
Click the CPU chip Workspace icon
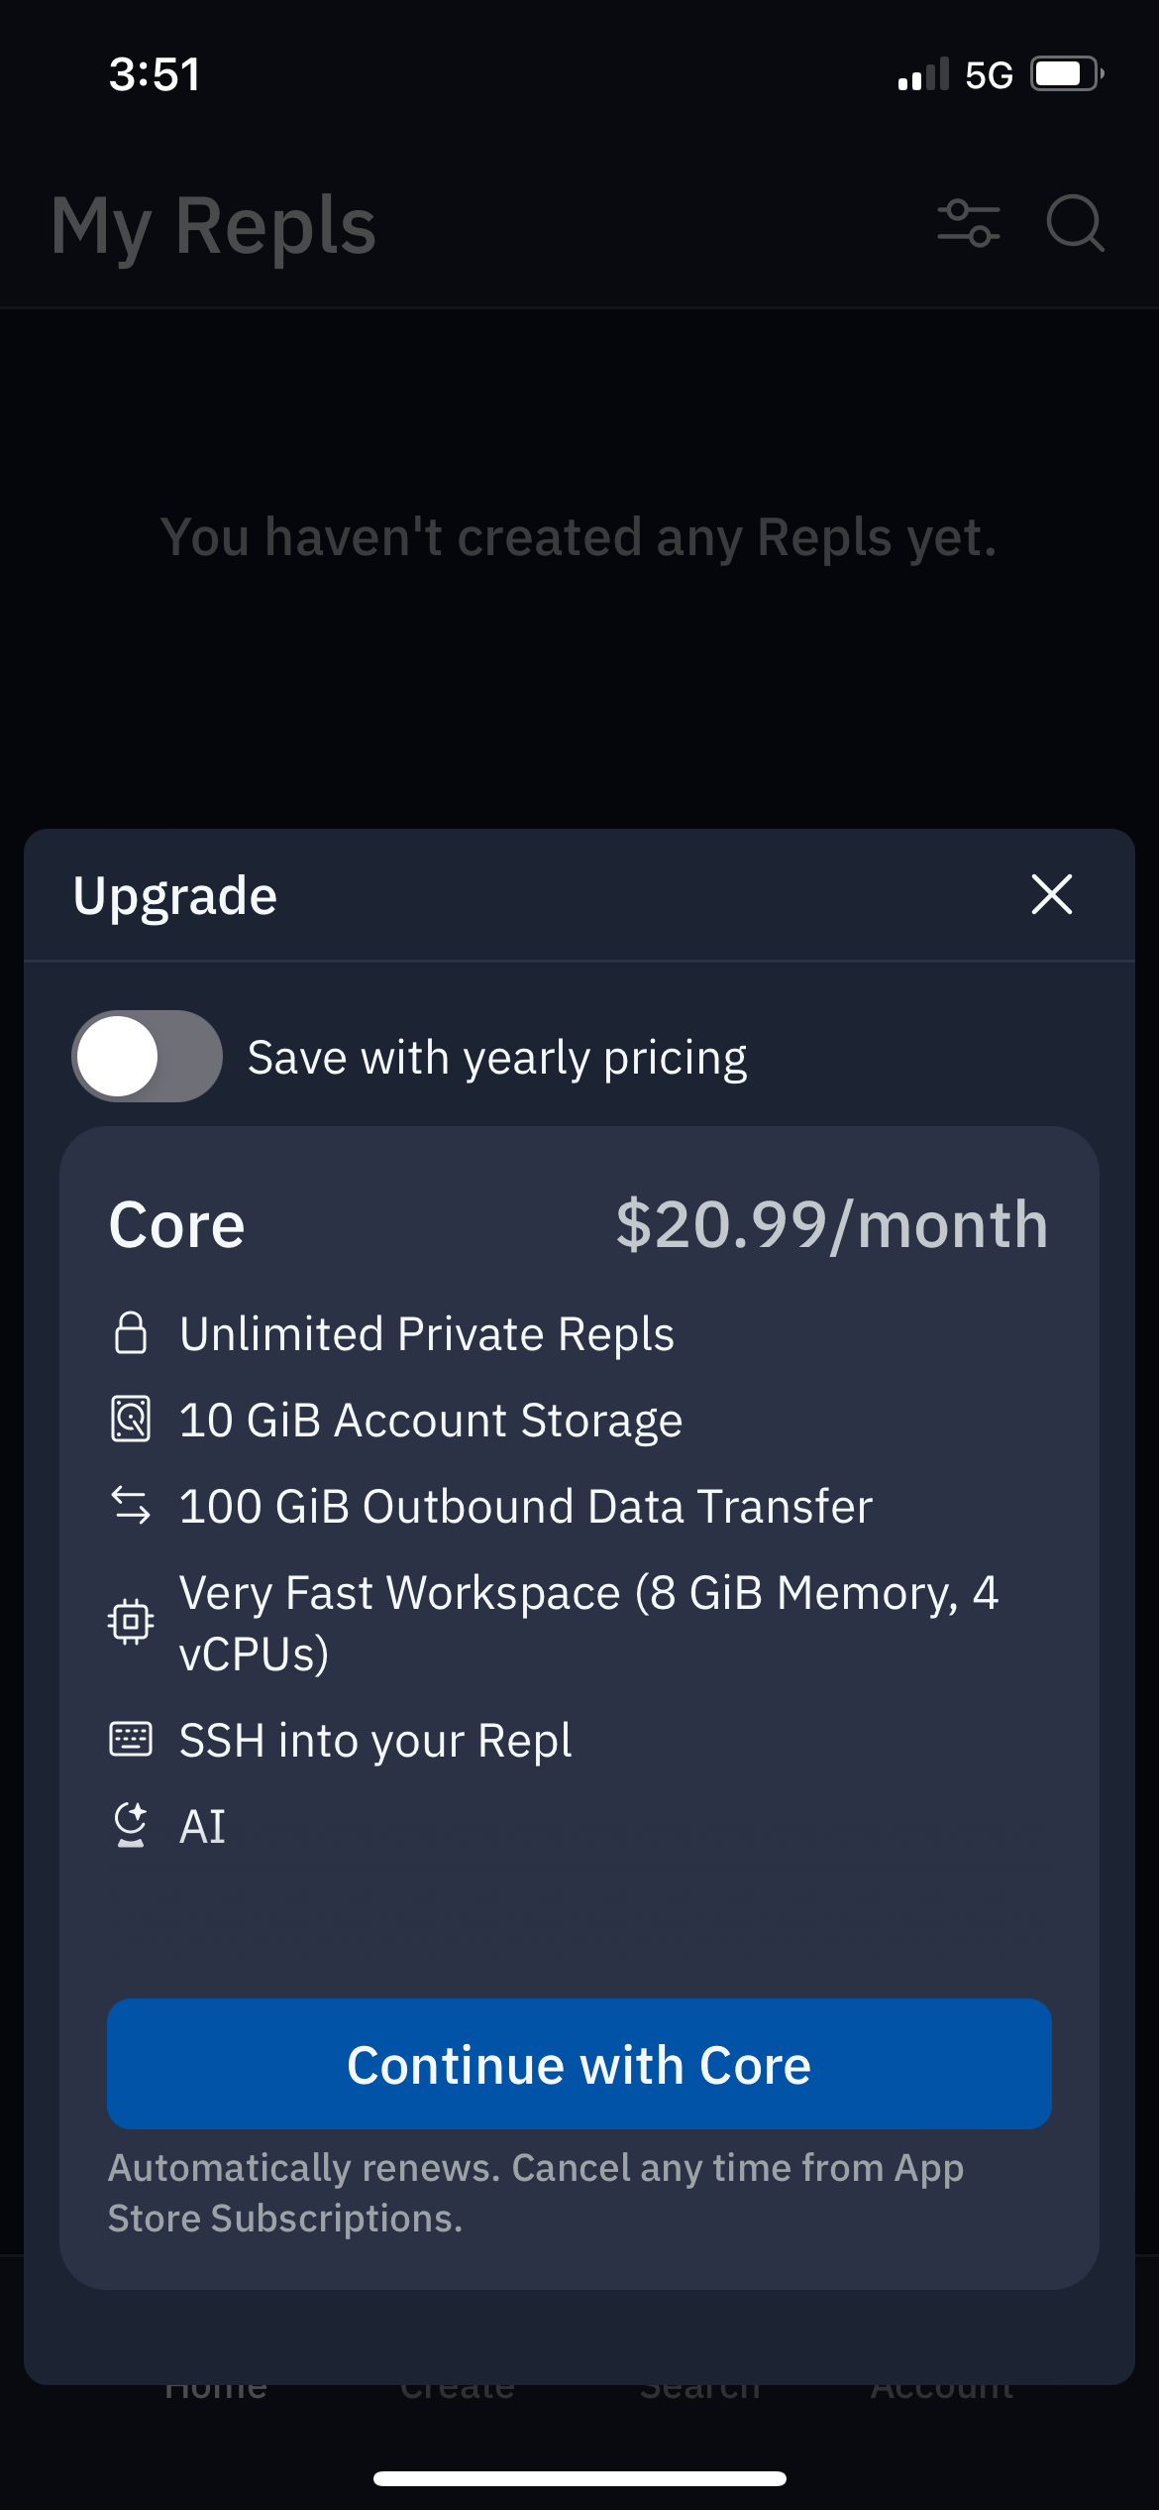point(131,1622)
